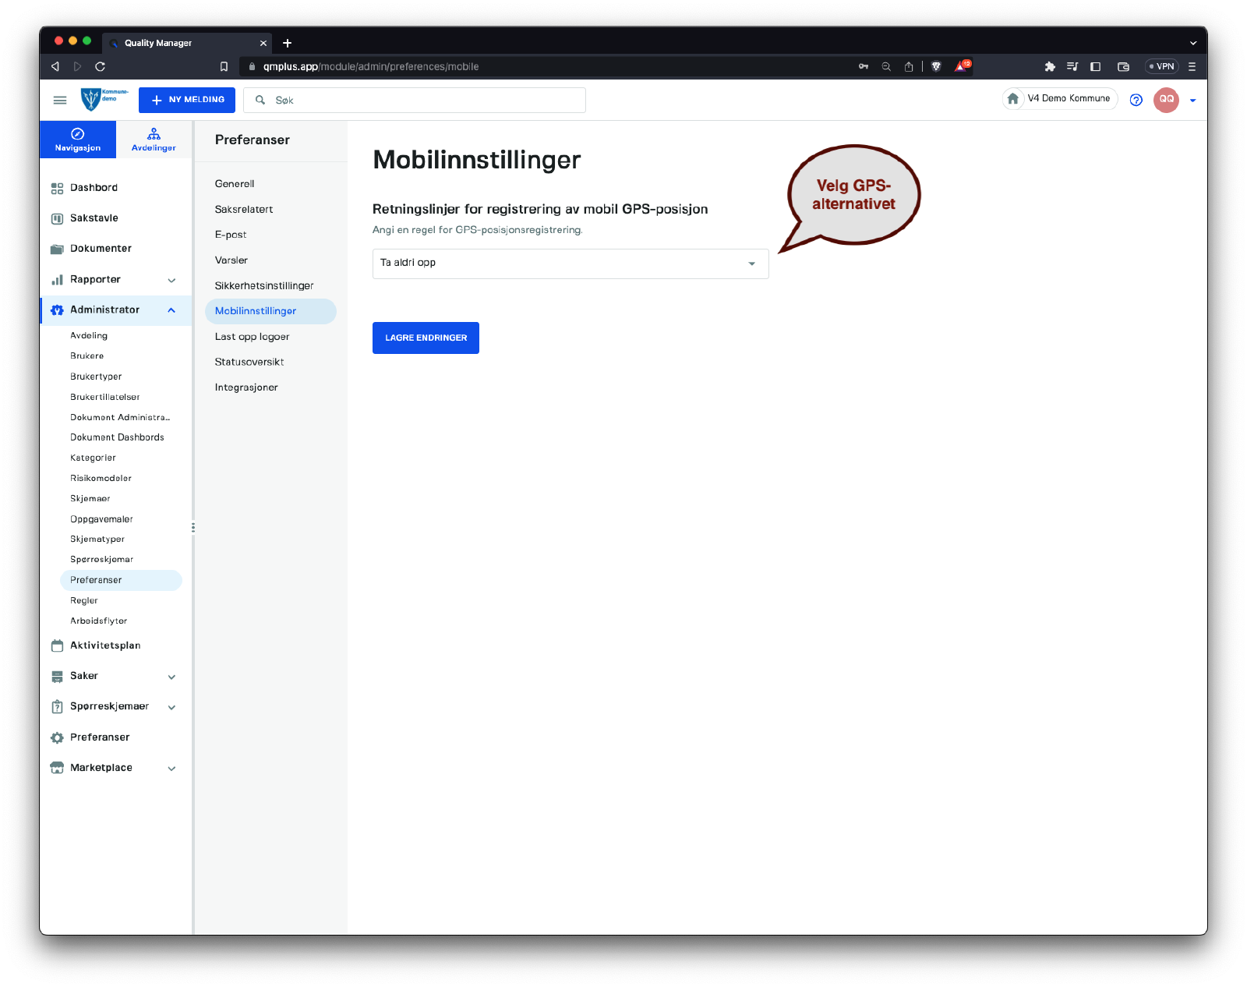
Task: Select Brukertyper under Administrator
Action: coord(96,377)
